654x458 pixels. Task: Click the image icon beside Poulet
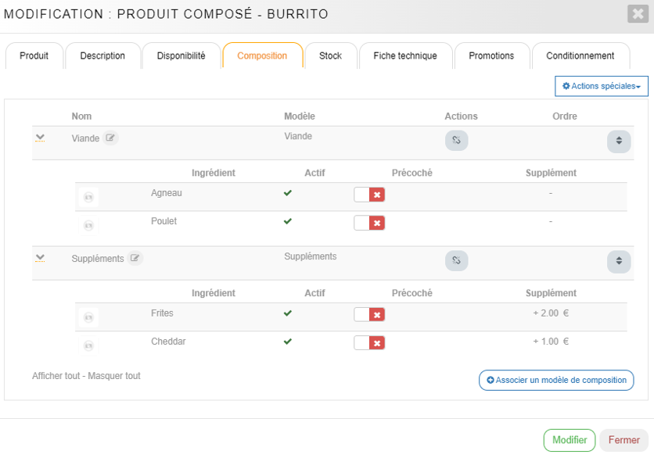coord(88,225)
